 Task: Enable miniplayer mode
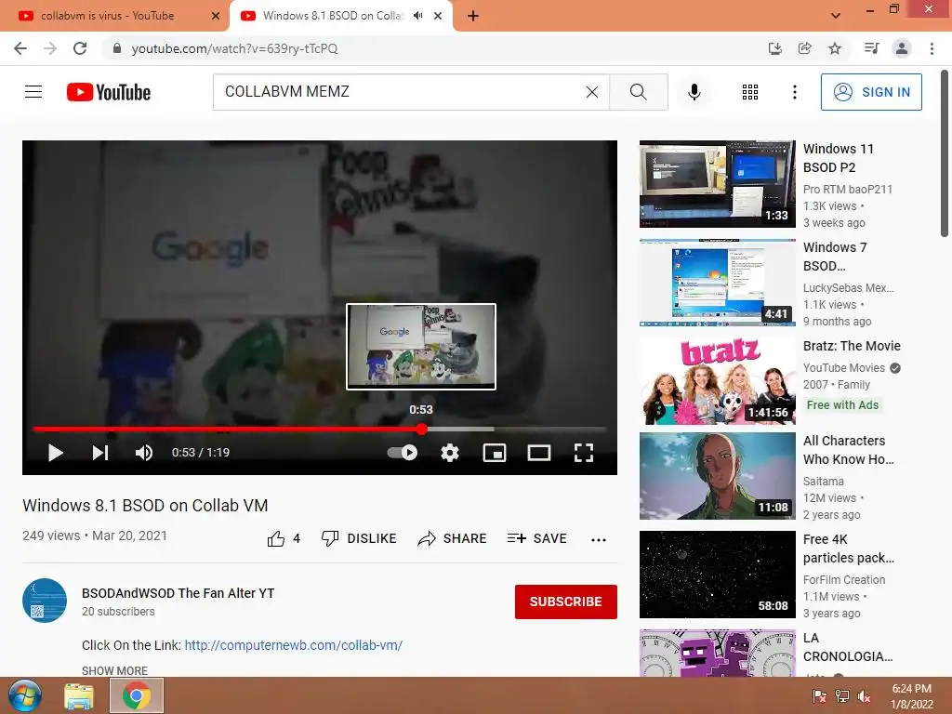495,453
